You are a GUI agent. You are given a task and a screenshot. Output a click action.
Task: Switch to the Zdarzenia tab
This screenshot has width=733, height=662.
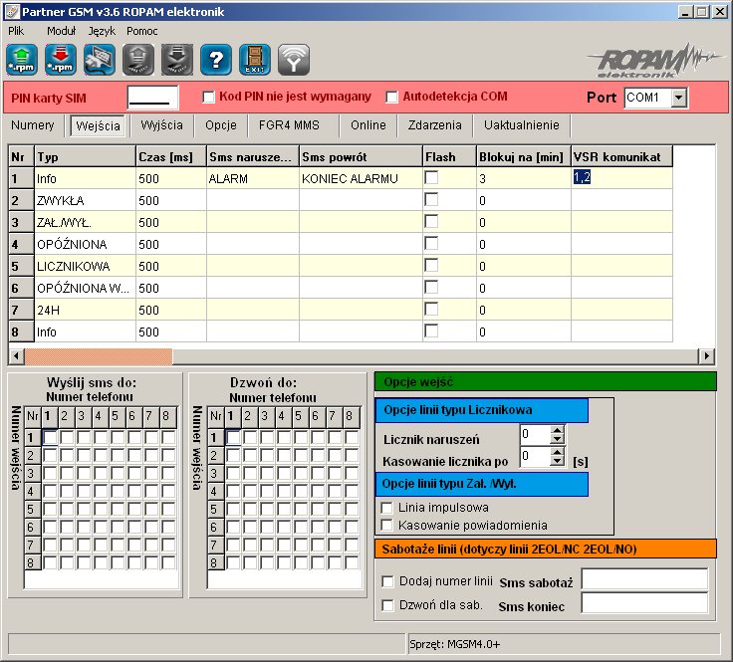[435, 125]
